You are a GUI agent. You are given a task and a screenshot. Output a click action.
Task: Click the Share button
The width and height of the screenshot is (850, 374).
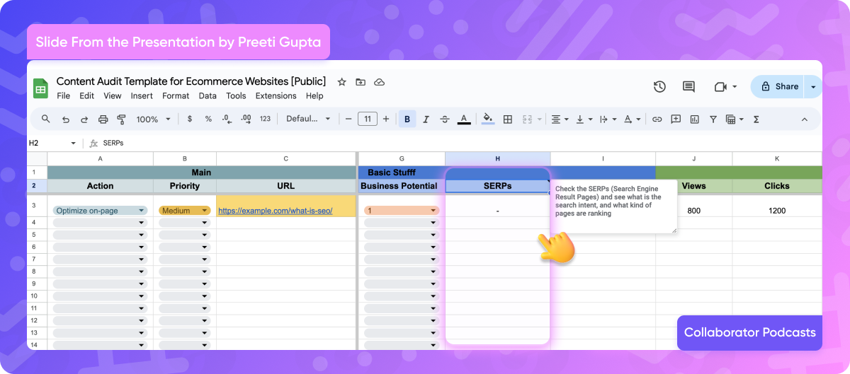(x=779, y=86)
